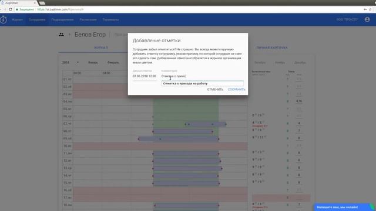
Task: Click the ООО organization name in the header
Action: [347, 19]
